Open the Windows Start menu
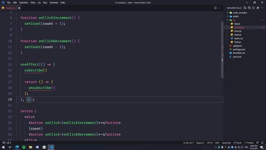Screen dimensions: 266x150 [3, 147]
